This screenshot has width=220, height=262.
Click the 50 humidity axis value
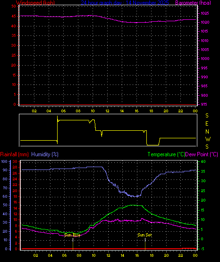click(5, 205)
